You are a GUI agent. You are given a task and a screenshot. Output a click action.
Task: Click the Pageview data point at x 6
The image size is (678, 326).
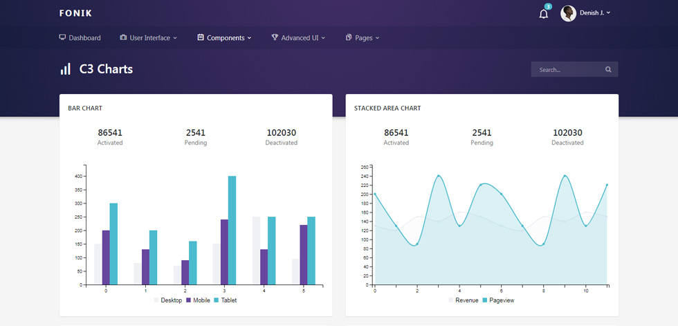click(x=501, y=194)
